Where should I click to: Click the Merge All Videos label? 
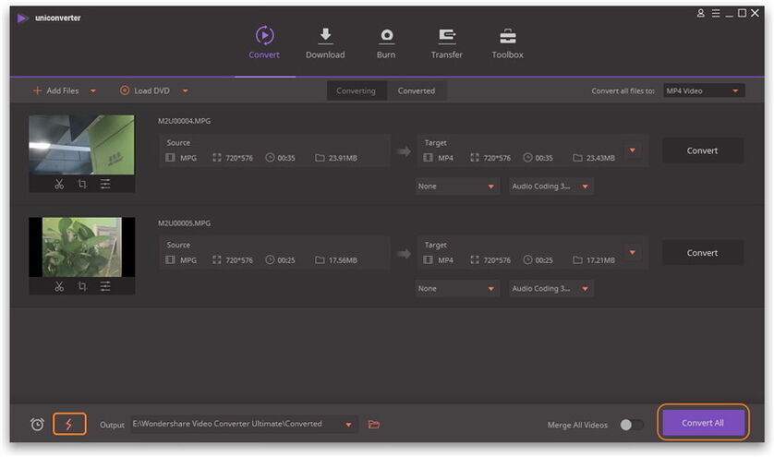click(x=577, y=425)
